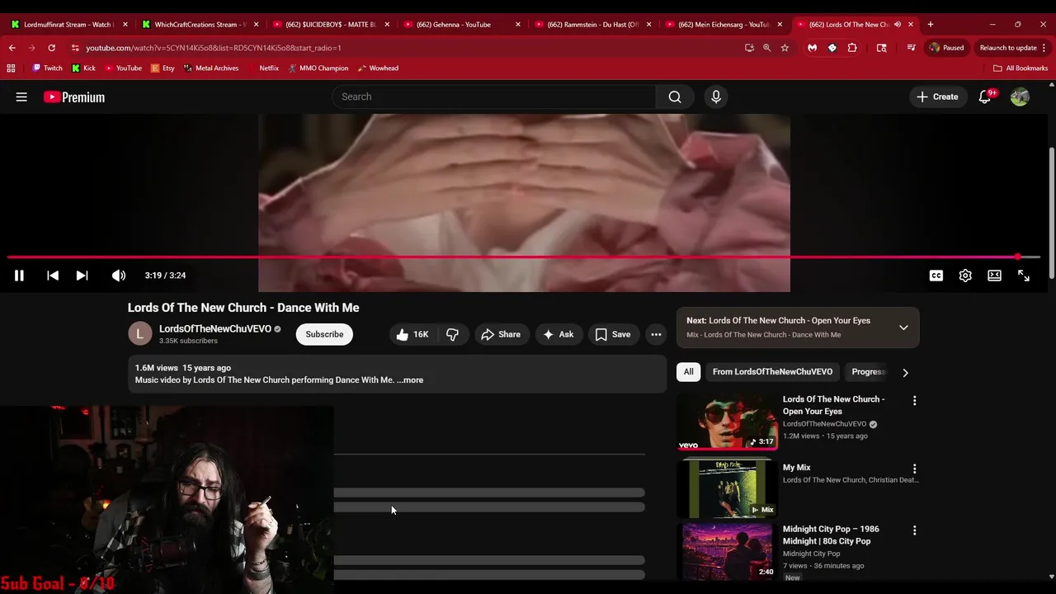Reload the page
Viewport: 1056px width, 594px height.
pyautogui.click(x=51, y=48)
